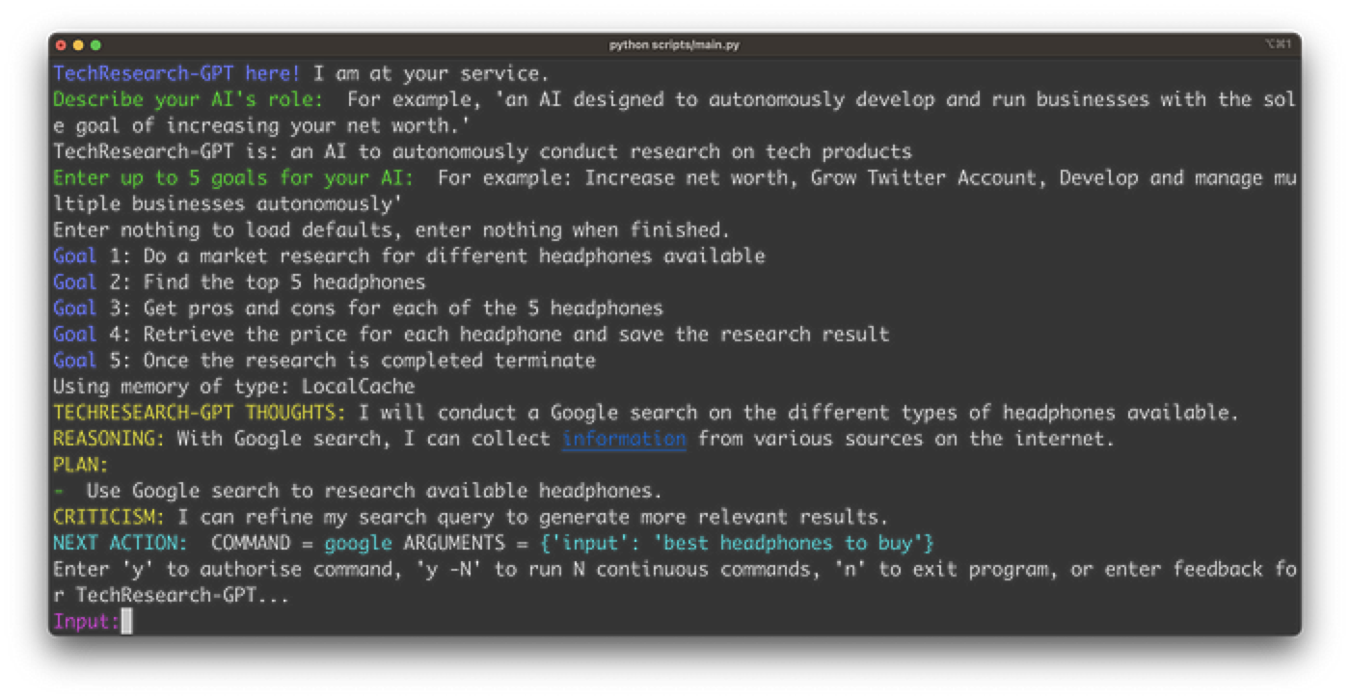Click the cyan NEXT ACTION label
Viewport: 1350px width, 700px height.
(x=121, y=543)
